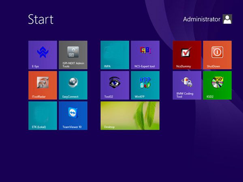Click the user avatar picture
The width and height of the screenshot is (243, 182).
point(227,19)
